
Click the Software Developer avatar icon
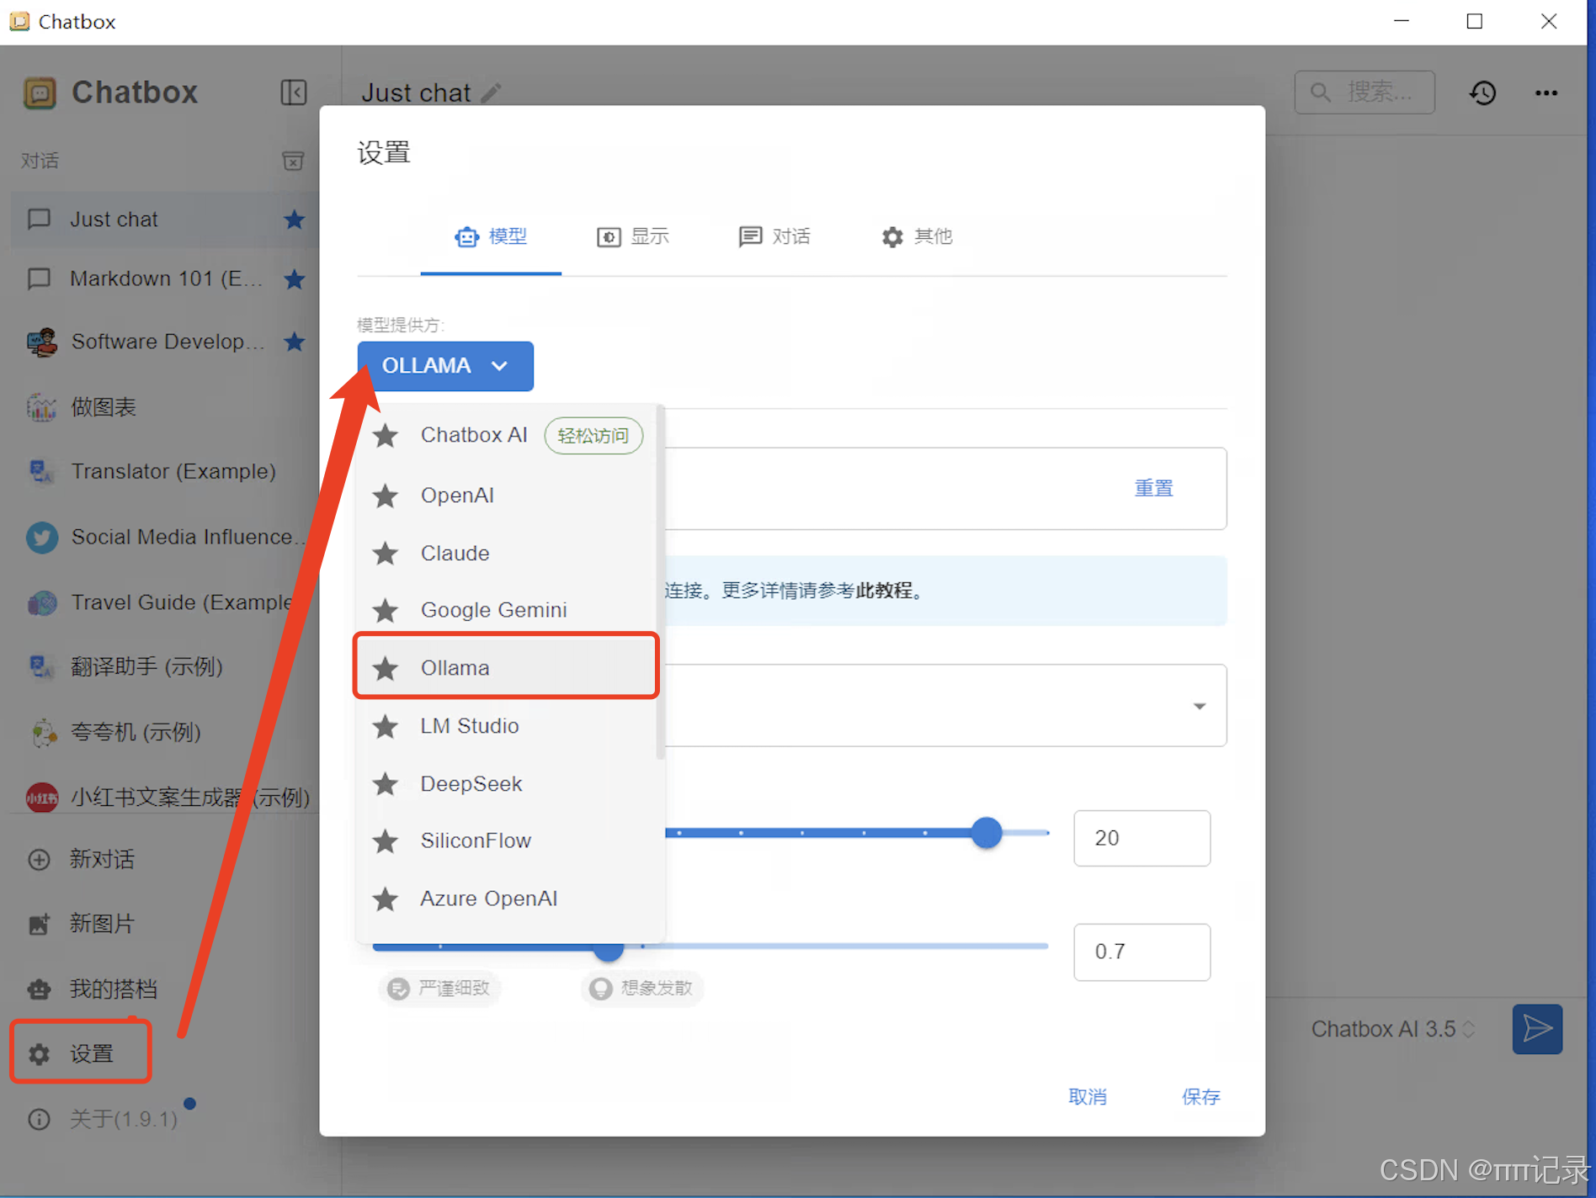[42, 342]
